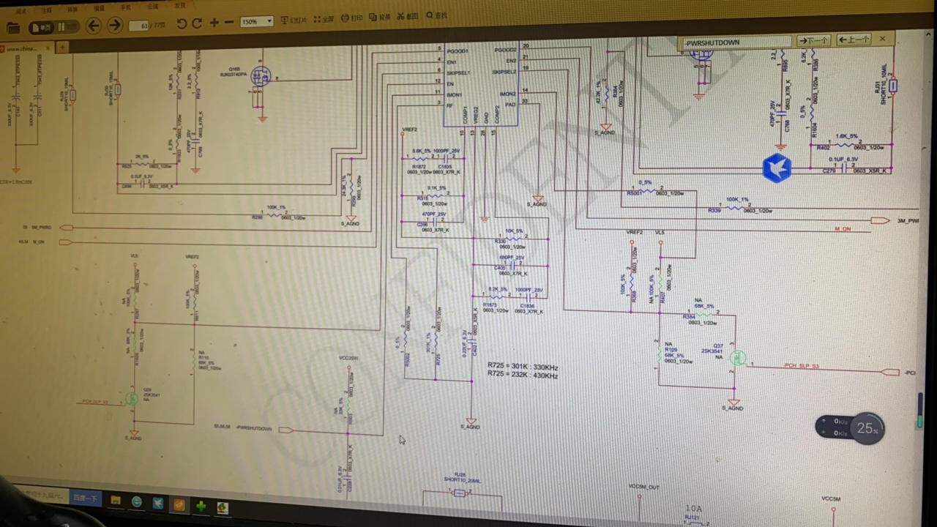The height and width of the screenshot is (527, 937).
Task: Click the page number field showing 61
Action: (139, 25)
